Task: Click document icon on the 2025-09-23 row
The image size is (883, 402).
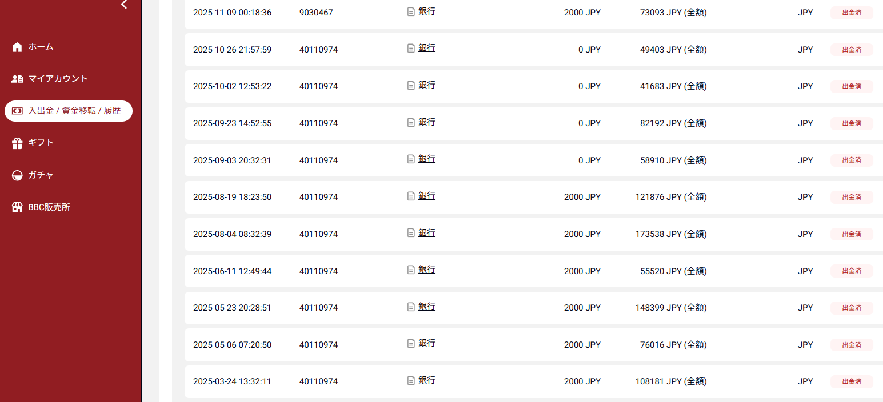Action: click(411, 122)
